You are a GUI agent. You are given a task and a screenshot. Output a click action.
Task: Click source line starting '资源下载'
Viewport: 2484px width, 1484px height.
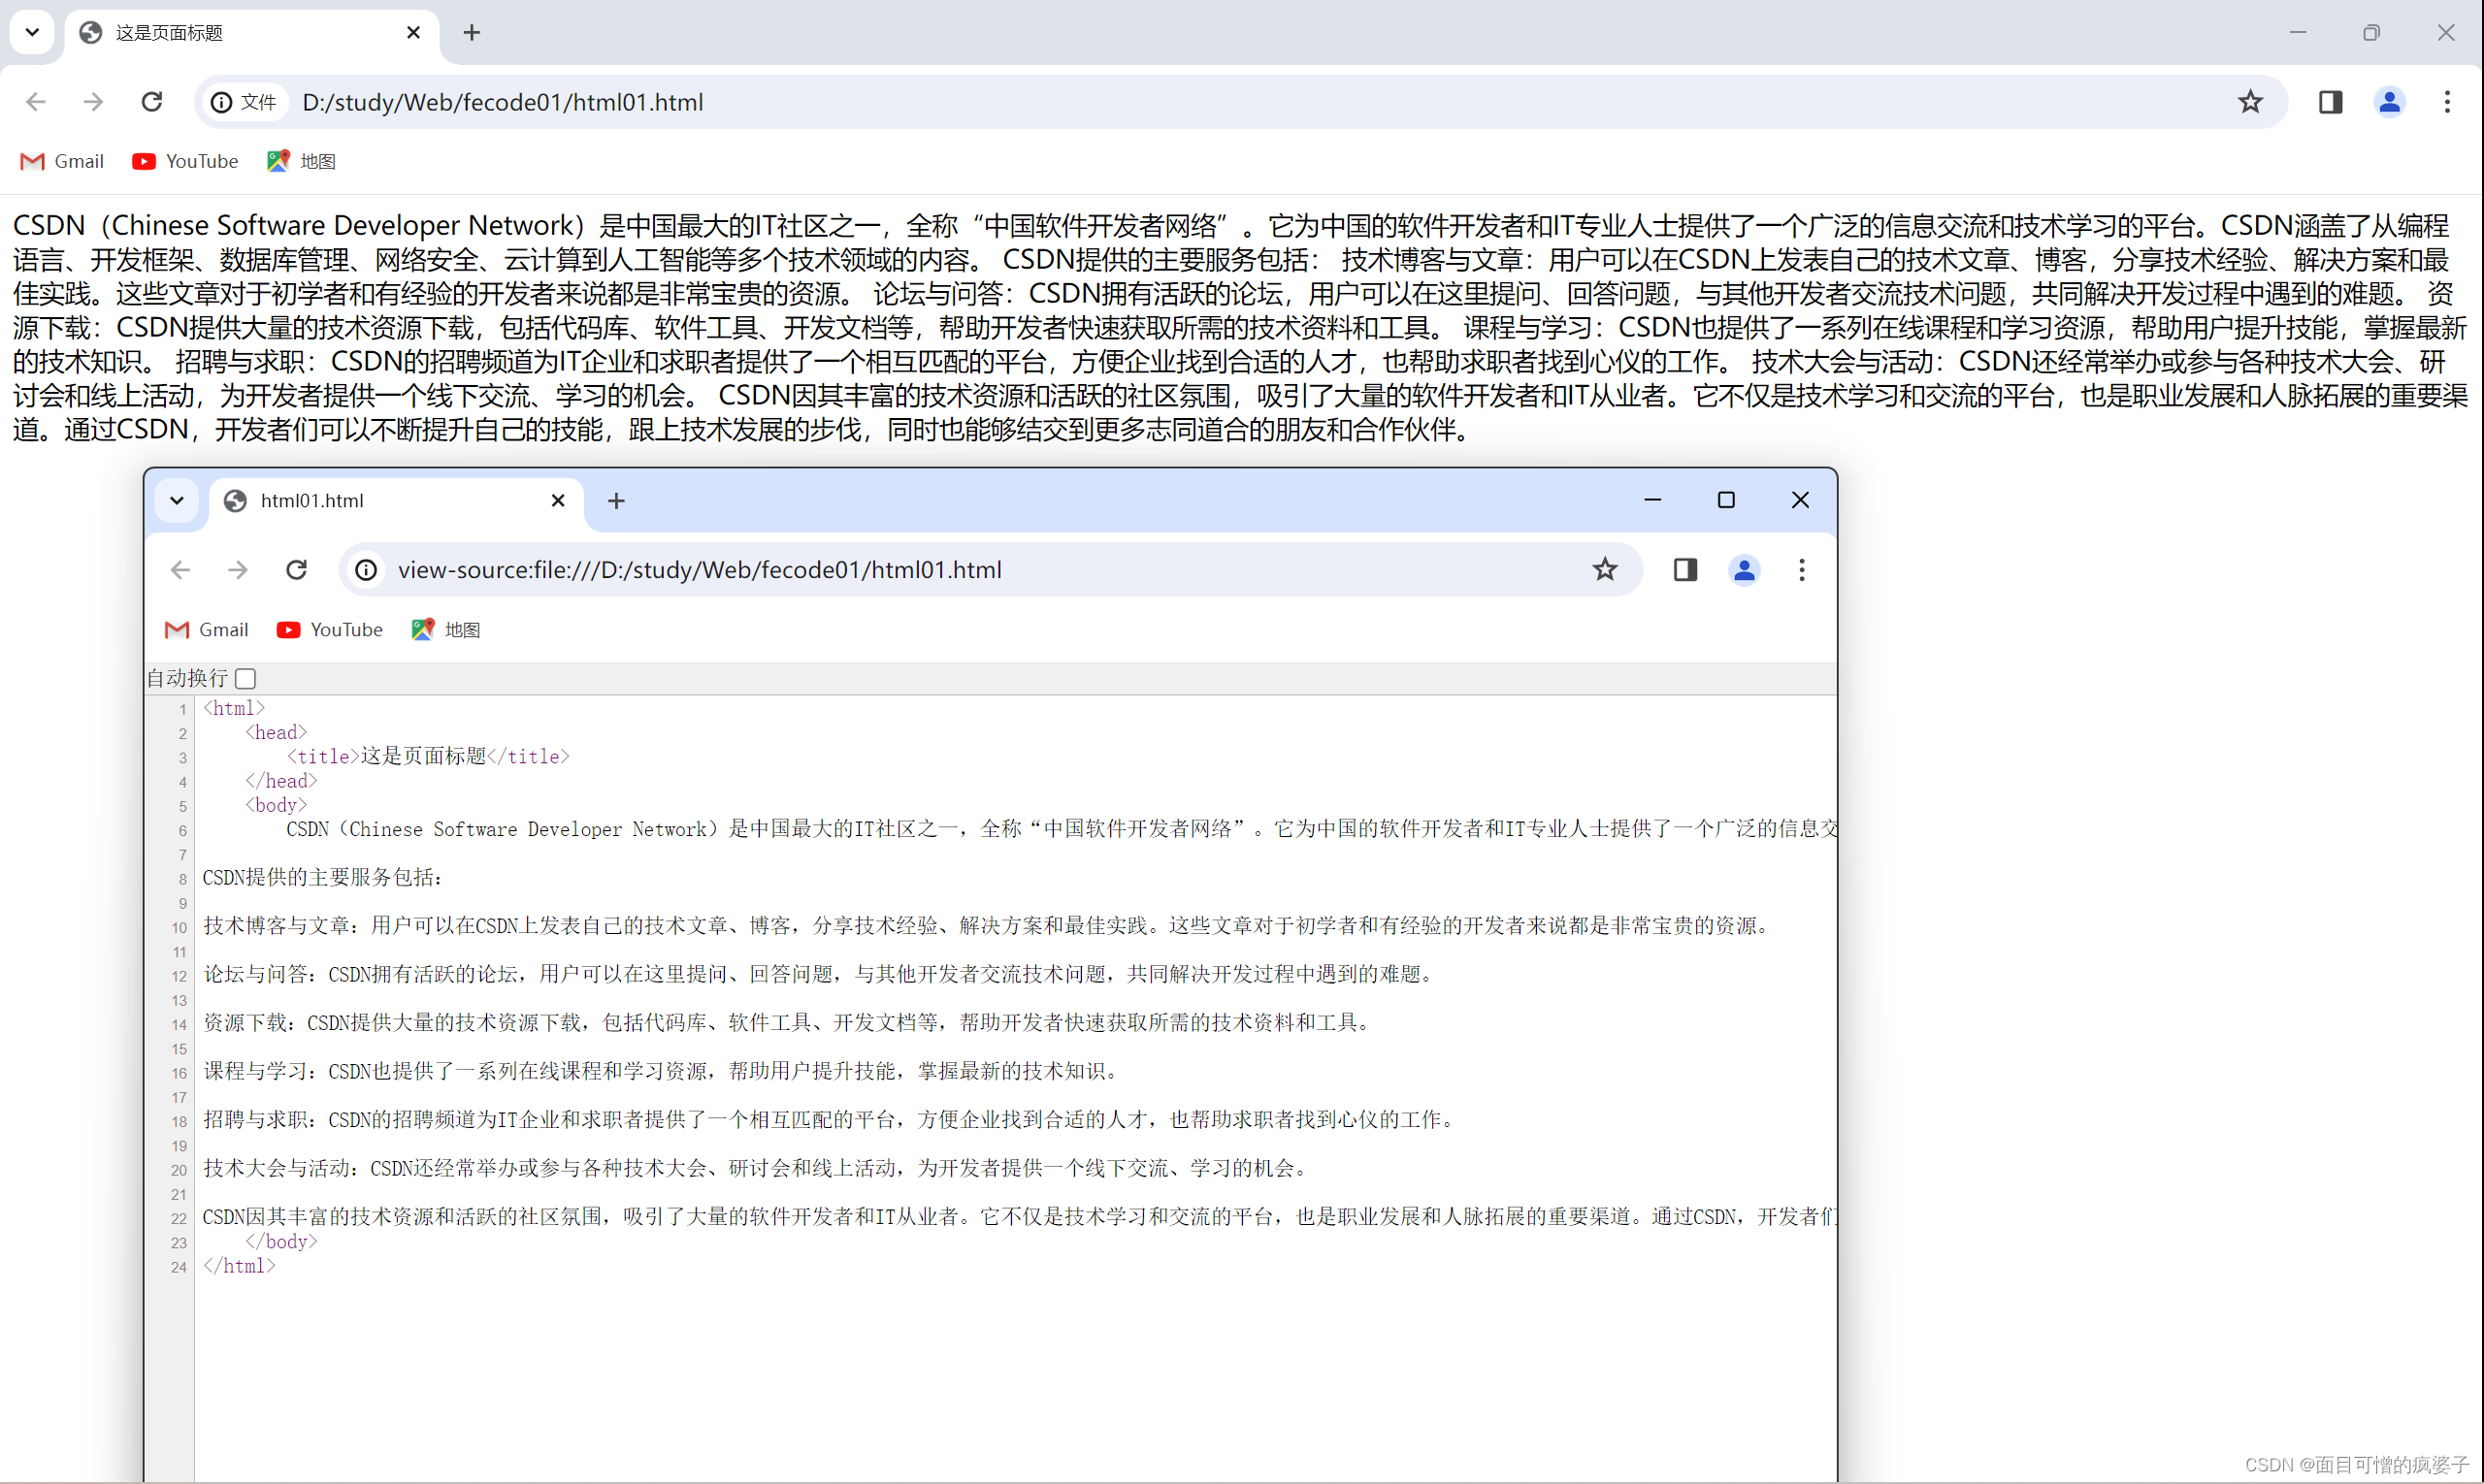tap(787, 1023)
